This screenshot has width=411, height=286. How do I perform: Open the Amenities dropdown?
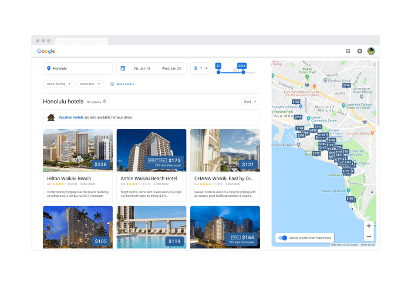[90, 84]
